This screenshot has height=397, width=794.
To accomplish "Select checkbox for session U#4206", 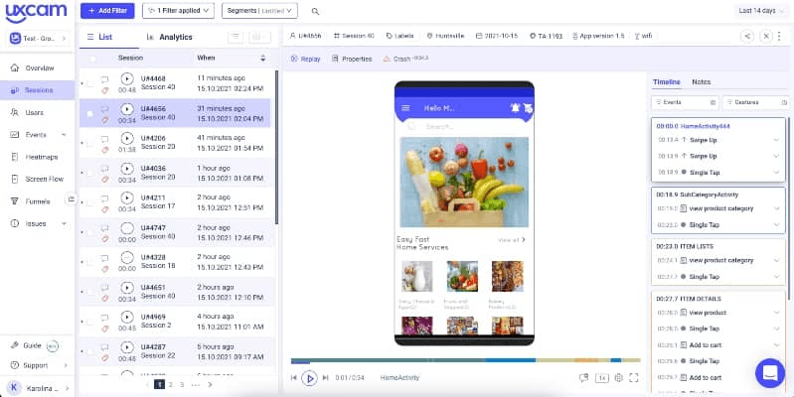I will (90, 144).
